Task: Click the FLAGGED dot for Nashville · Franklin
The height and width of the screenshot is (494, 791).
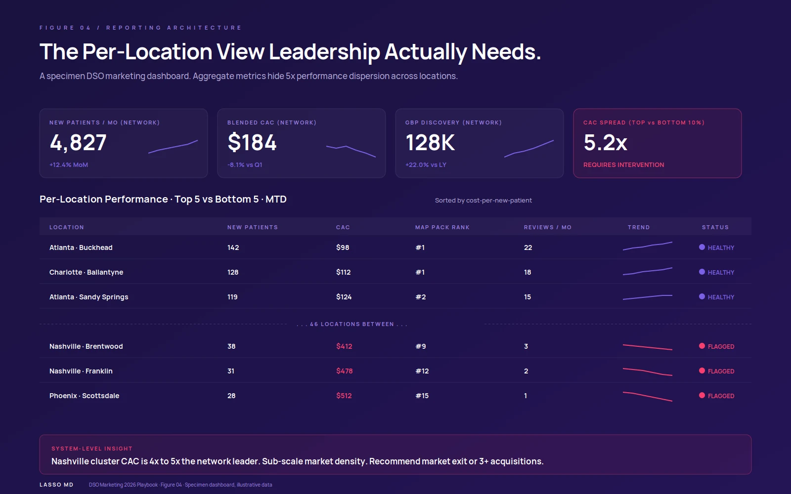Action: 702,370
